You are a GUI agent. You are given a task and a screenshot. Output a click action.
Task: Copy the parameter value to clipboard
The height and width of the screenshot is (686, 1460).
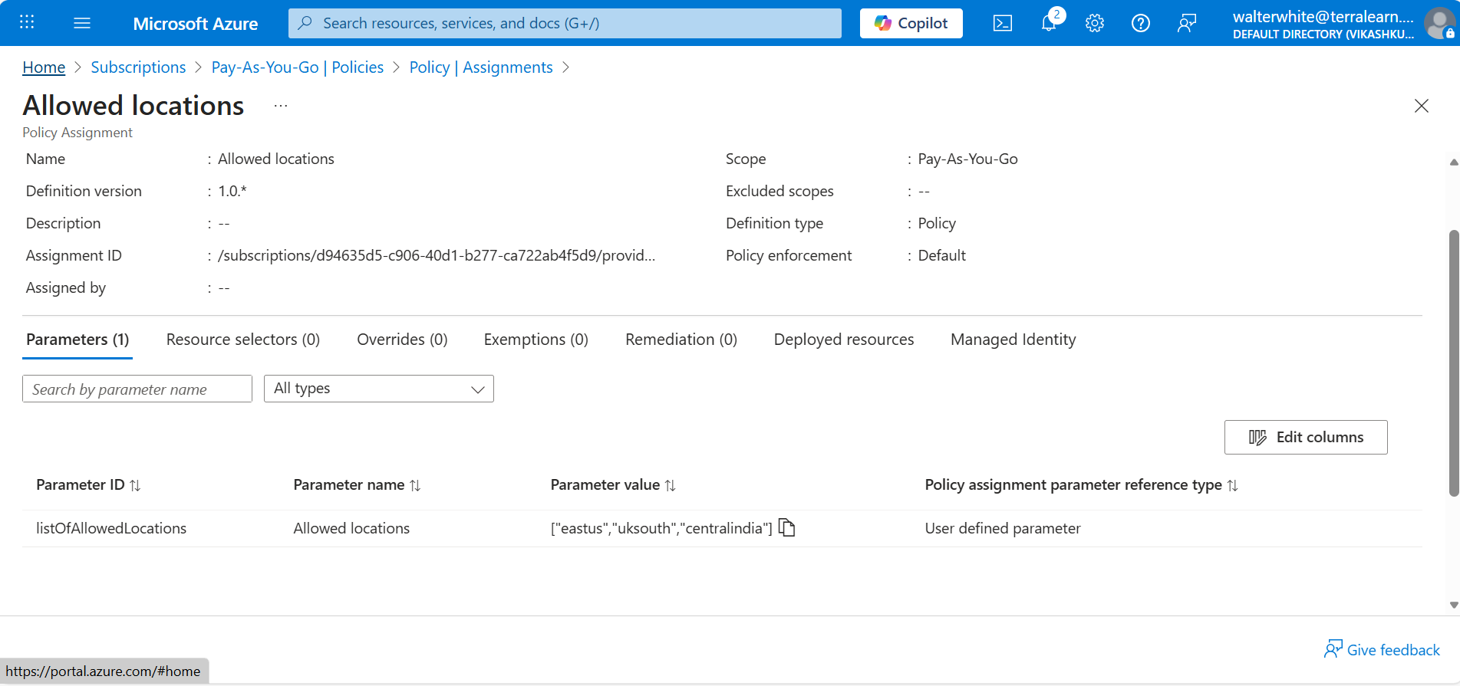coord(786,527)
